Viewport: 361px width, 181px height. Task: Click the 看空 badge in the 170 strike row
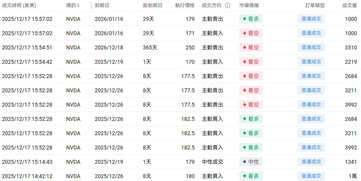(251, 62)
